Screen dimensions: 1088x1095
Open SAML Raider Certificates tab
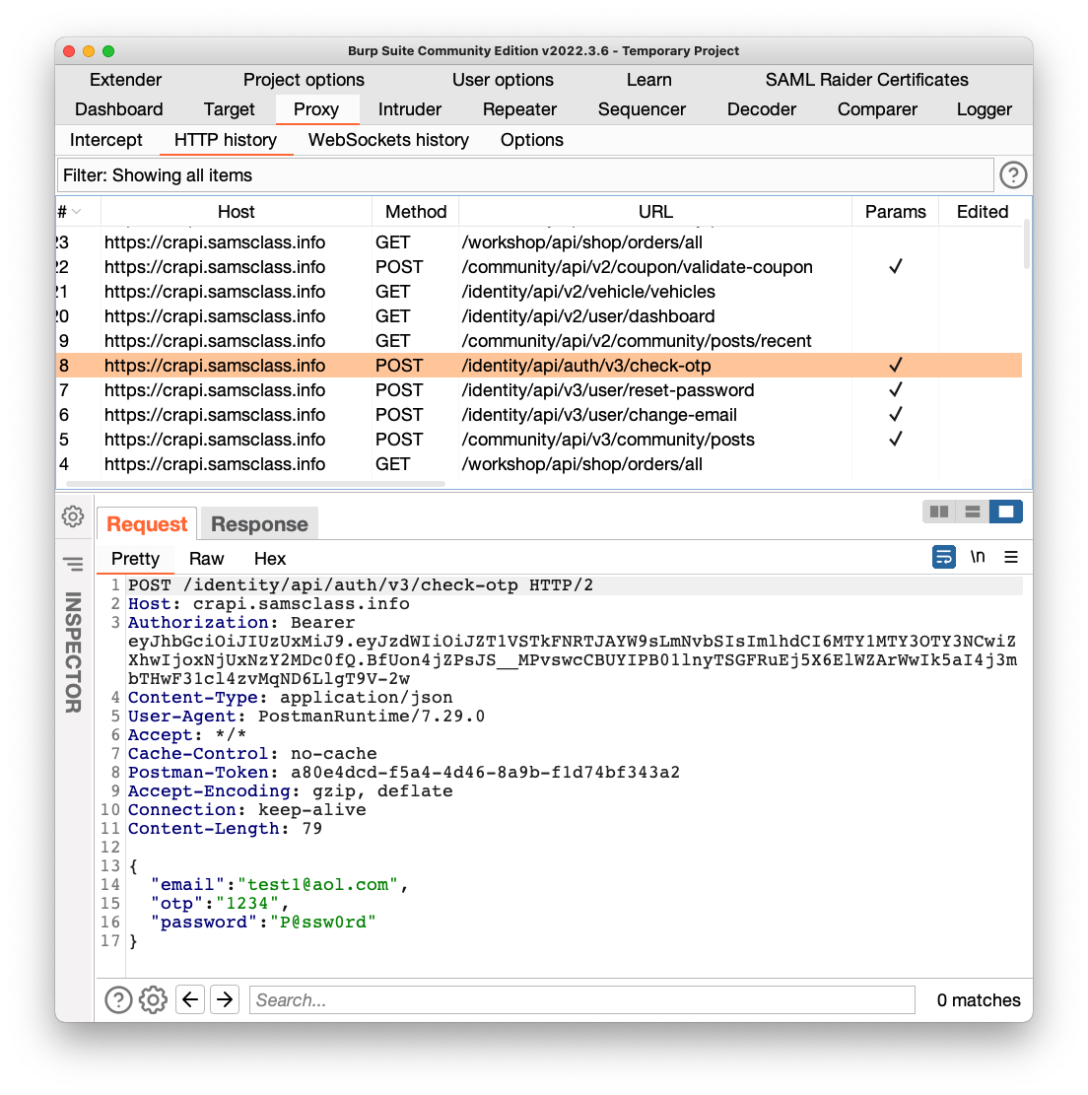point(866,80)
